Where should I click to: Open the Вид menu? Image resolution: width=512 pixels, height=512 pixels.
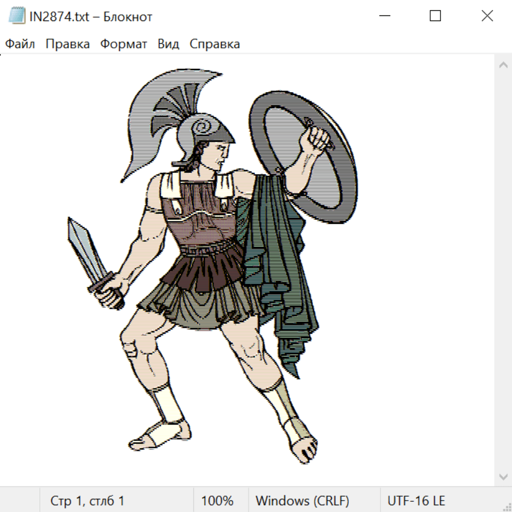click(168, 44)
